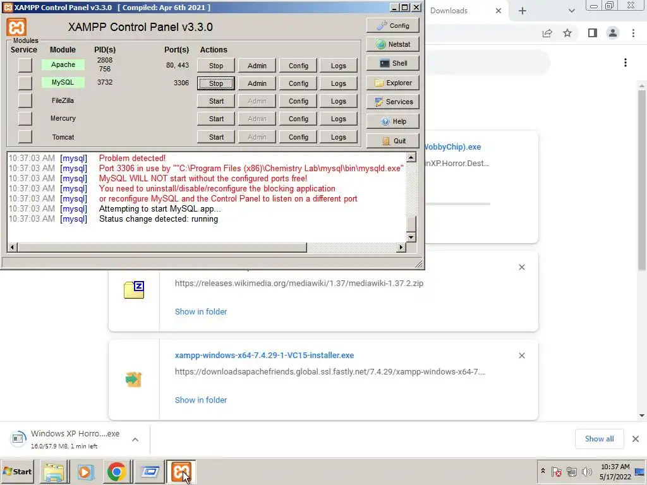
Task: View FileZilla Logs
Action: coord(339,101)
